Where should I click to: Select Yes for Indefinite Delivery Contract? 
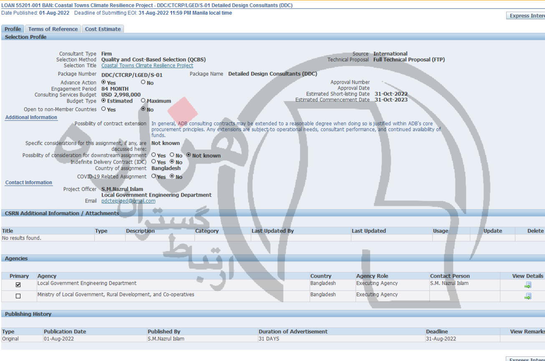[x=154, y=162]
